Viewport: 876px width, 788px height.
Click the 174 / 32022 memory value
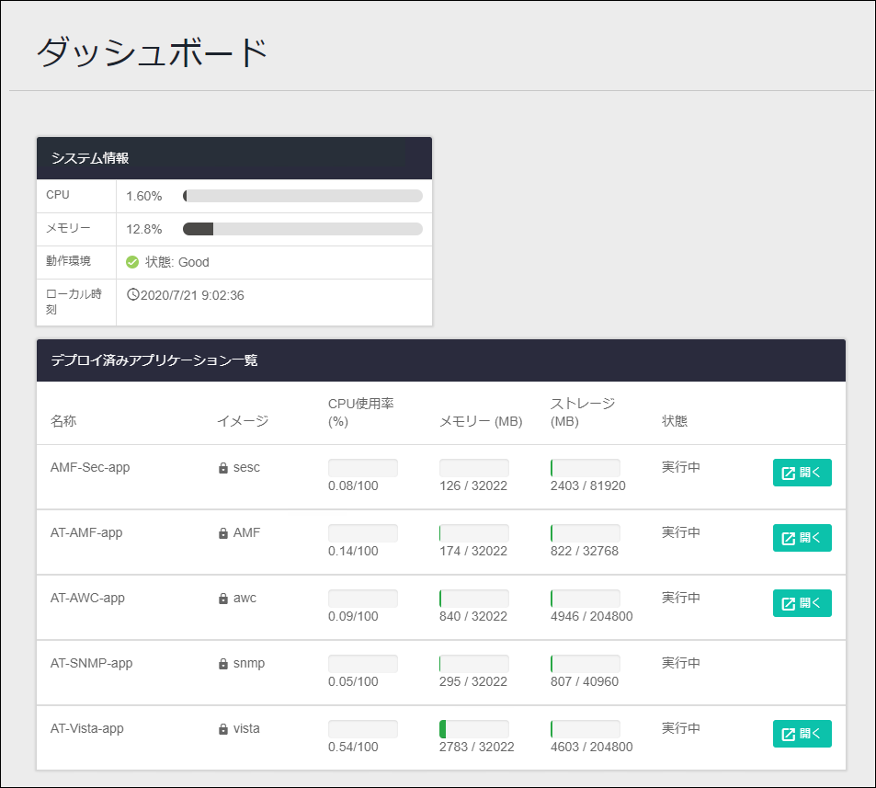pyautogui.click(x=473, y=551)
